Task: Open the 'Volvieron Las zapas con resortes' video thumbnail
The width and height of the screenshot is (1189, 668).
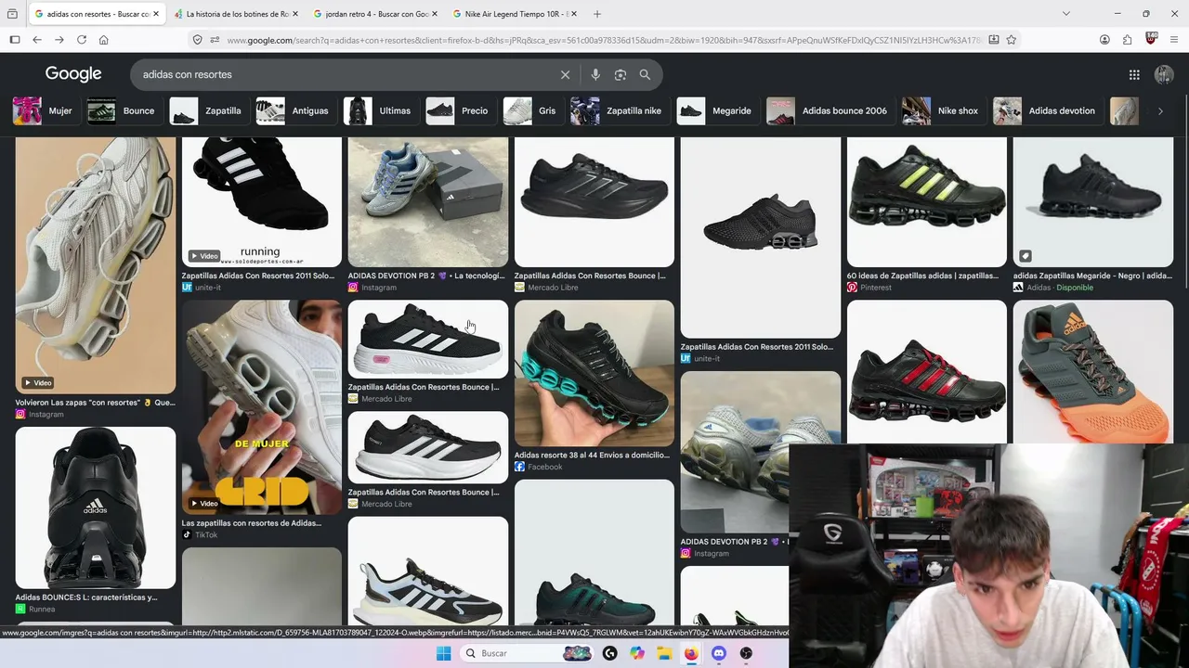Action: tap(96, 265)
